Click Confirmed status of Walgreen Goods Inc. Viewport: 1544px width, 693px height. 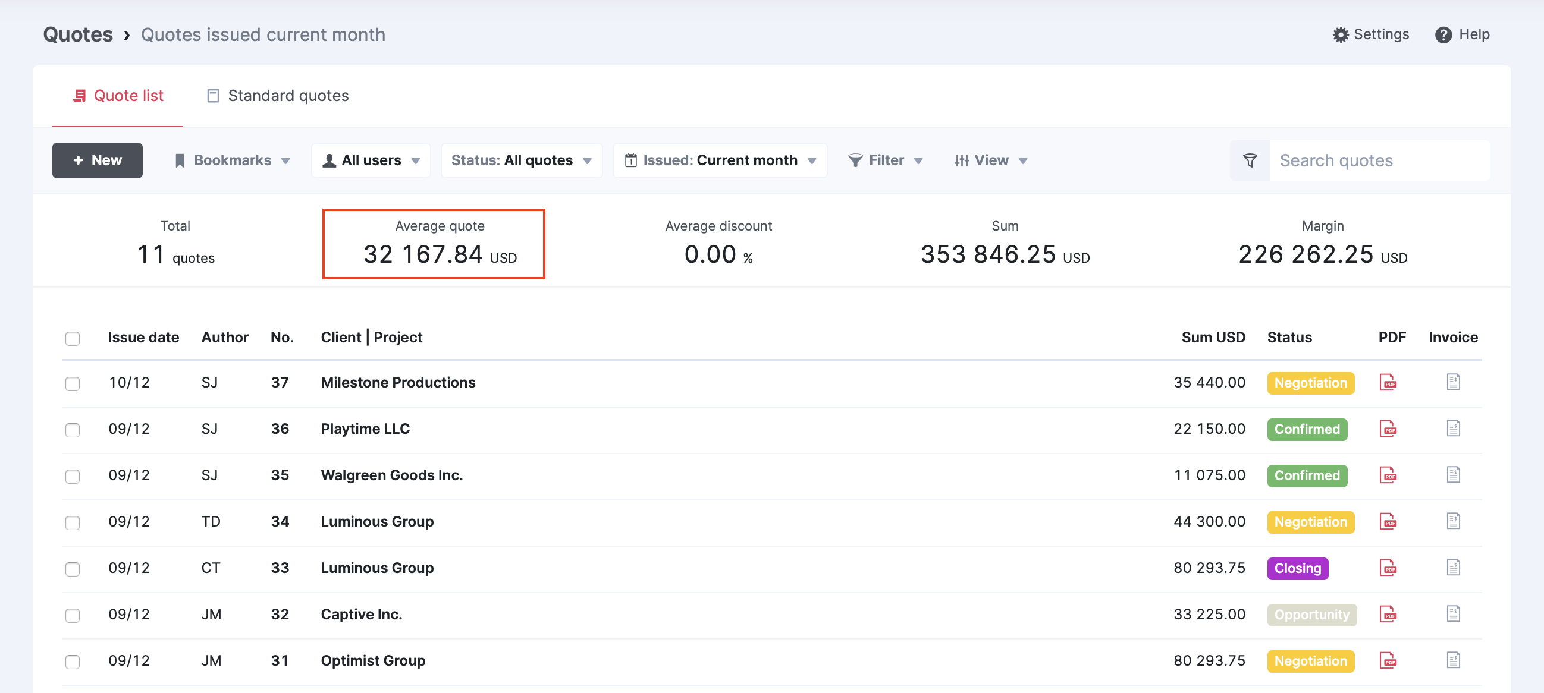1307,475
